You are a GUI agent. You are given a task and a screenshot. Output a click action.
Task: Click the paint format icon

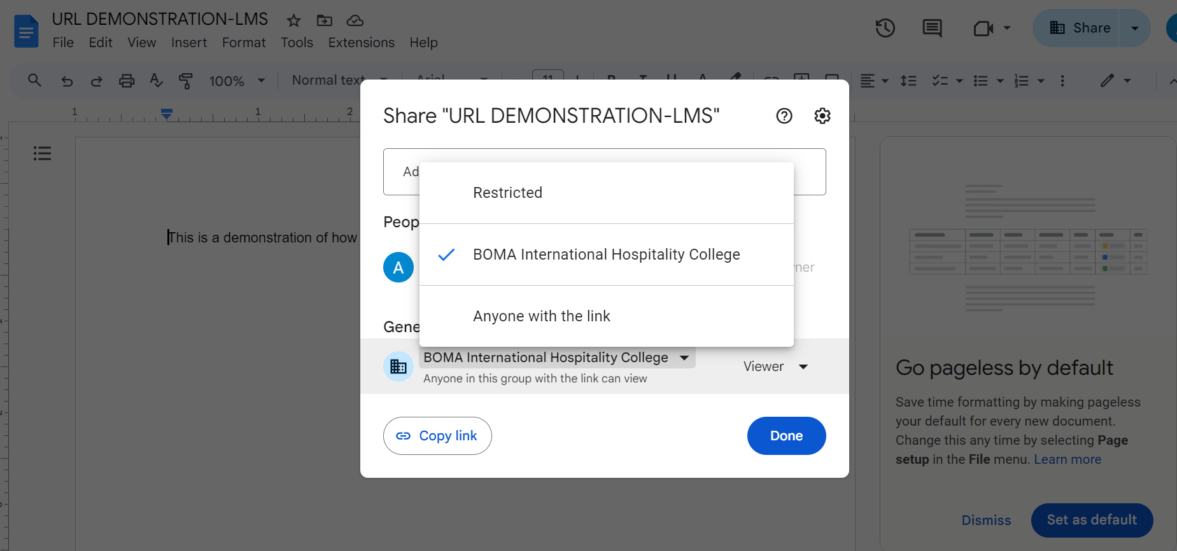[x=186, y=81]
